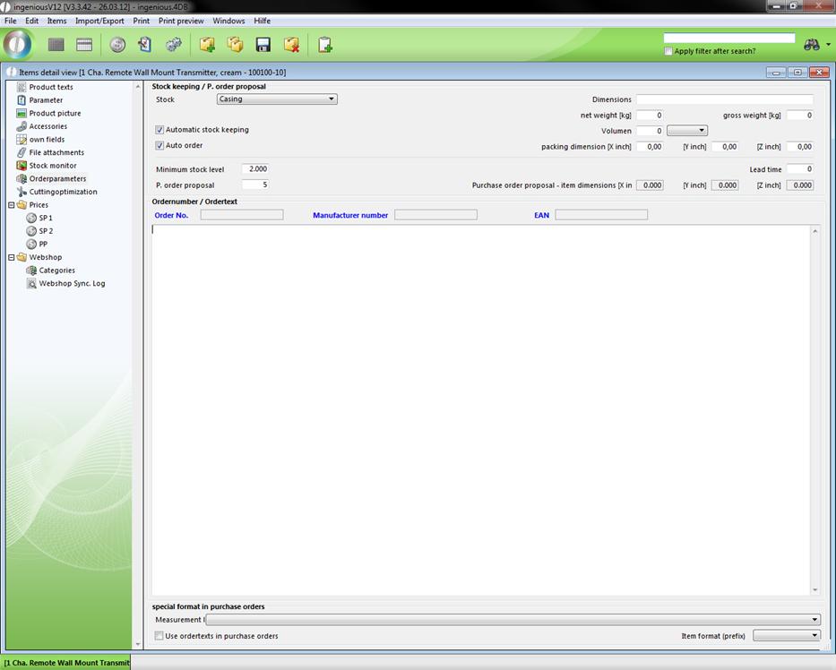Enable Use ordertexts in purchase orders
Viewport: 836px width, 670px height.
pos(159,636)
